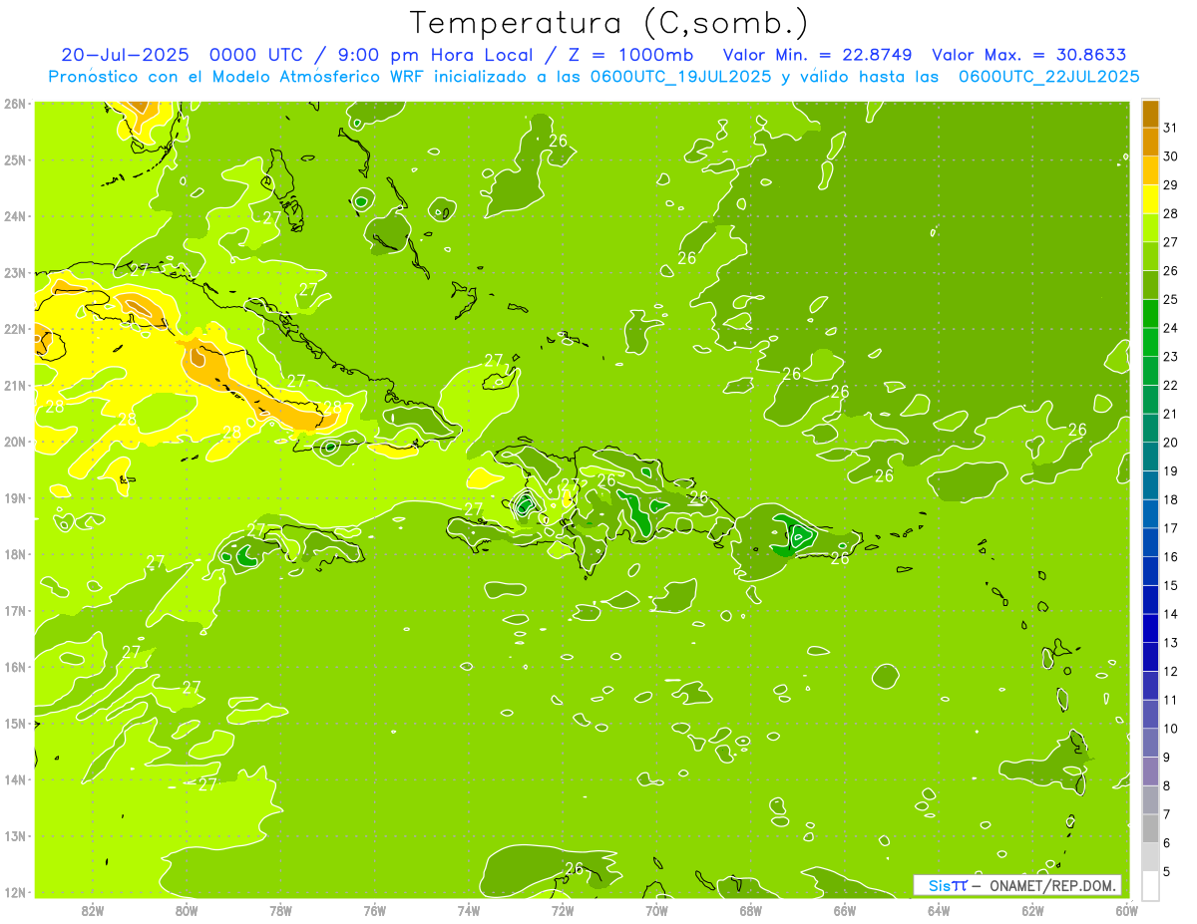
Task: Click the "66W" longitude axis label
Action: click(x=844, y=910)
